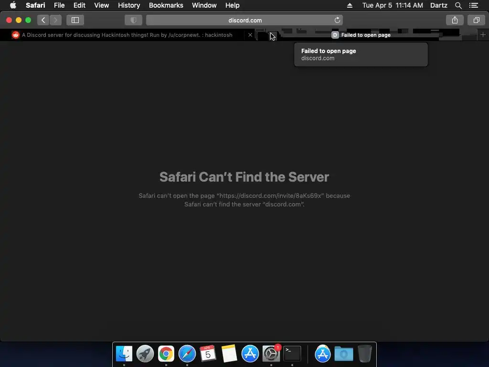Click the Safari Can't Find the Server heading
489x367 pixels.
point(244,177)
